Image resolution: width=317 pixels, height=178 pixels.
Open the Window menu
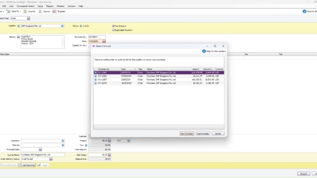click(60, 6)
